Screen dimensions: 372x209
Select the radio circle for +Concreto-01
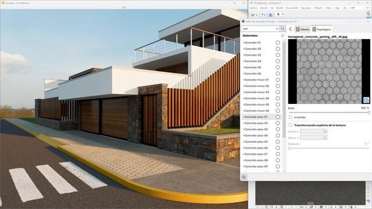[x=278, y=42]
